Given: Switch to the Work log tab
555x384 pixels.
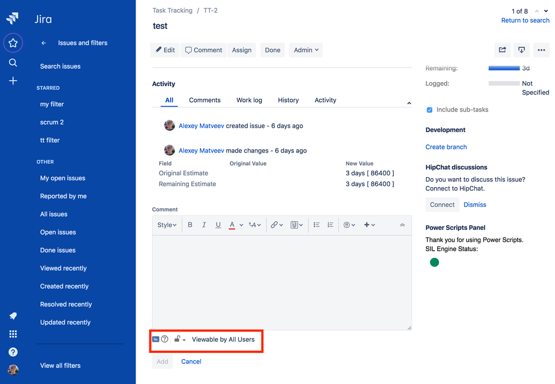Looking at the screenshot, I should coord(249,100).
